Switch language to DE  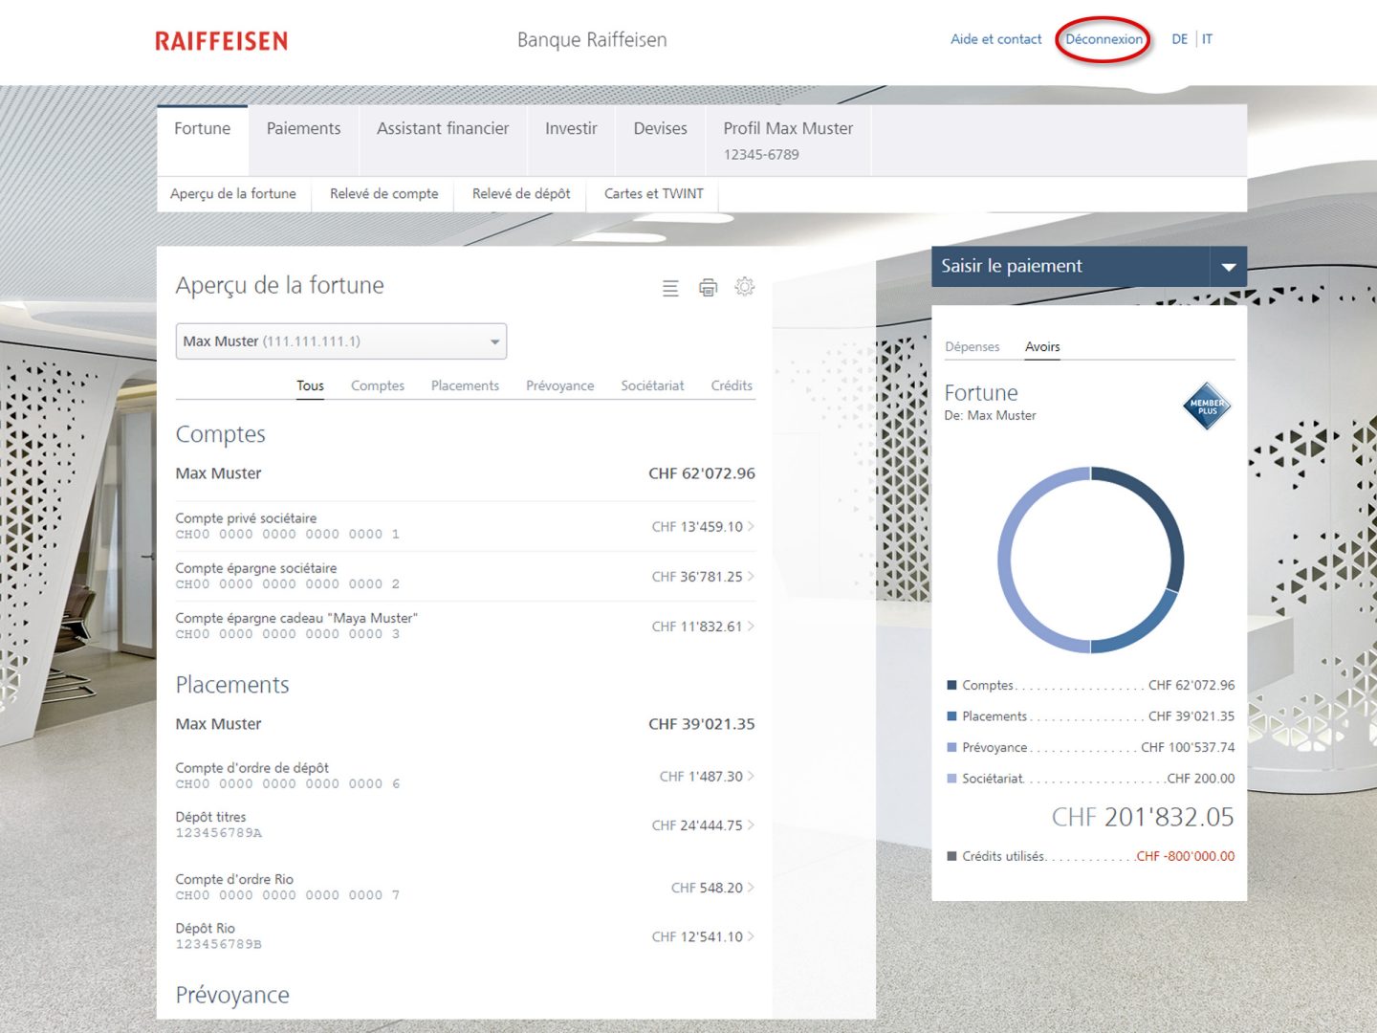tap(1179, 40)
